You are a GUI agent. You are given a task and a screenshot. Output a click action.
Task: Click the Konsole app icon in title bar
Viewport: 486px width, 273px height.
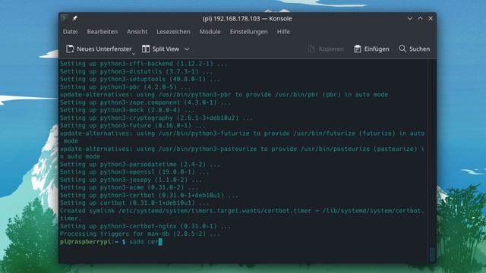[65, 18]
